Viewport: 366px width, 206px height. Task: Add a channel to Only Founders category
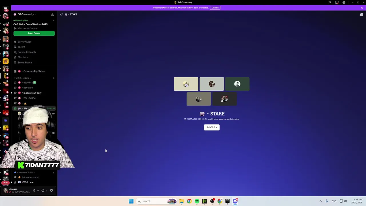[x=53, y=78]
